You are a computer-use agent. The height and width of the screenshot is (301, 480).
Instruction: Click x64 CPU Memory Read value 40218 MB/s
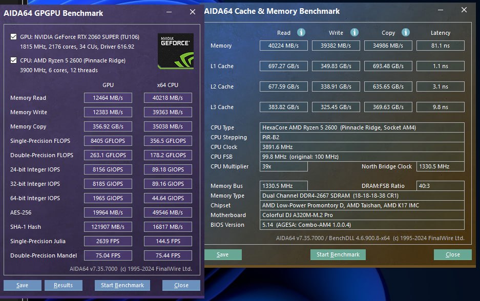coord(168,98)
